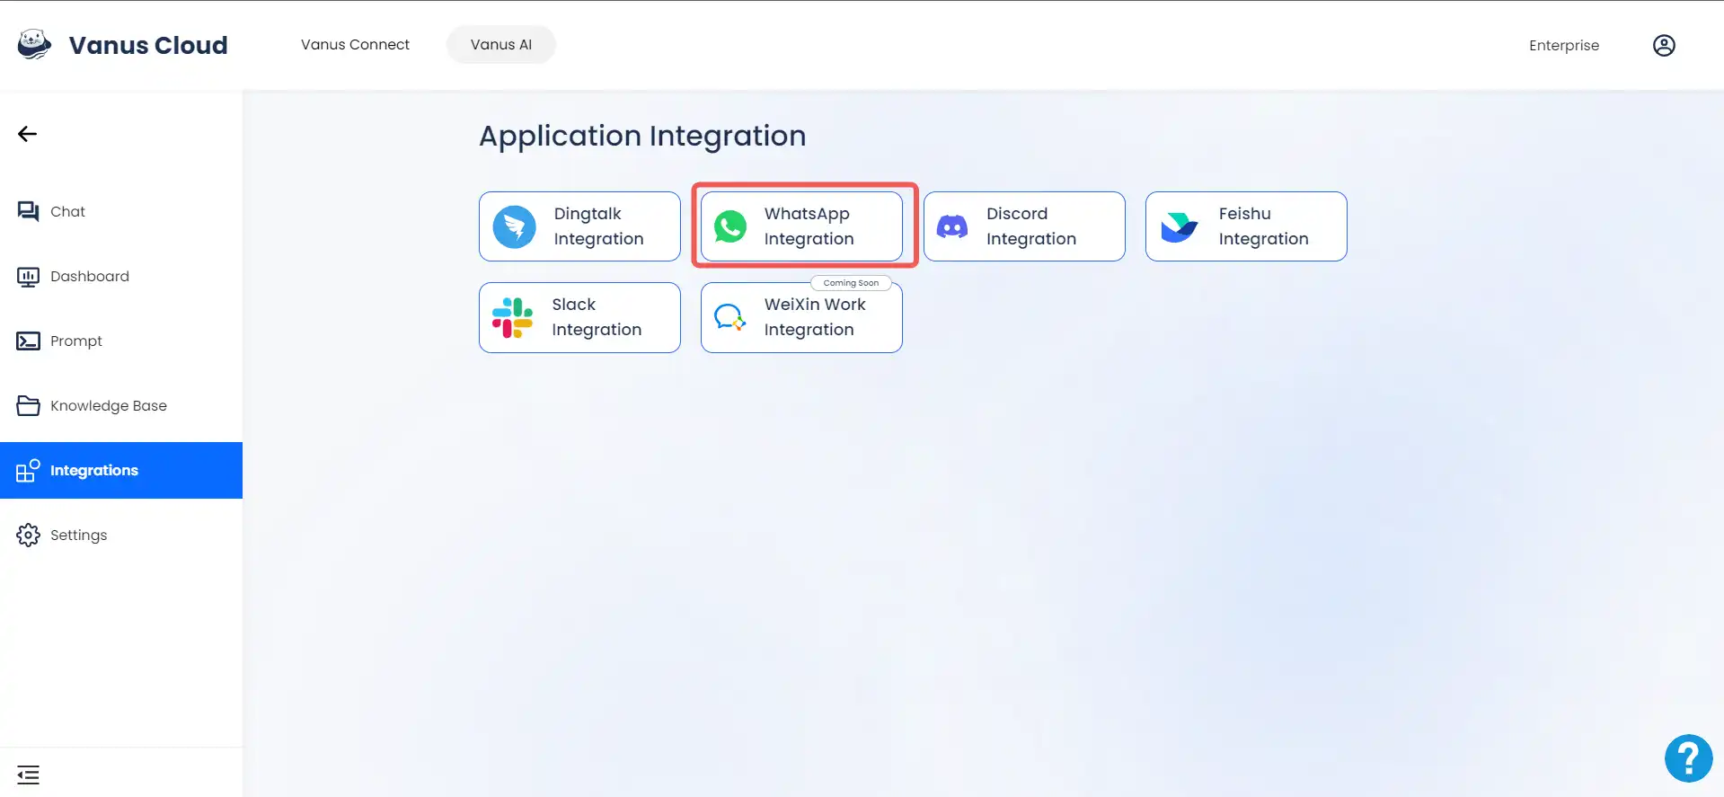Open the blue help question mark button
The image size is (1724, 797).
(1689, 758)
